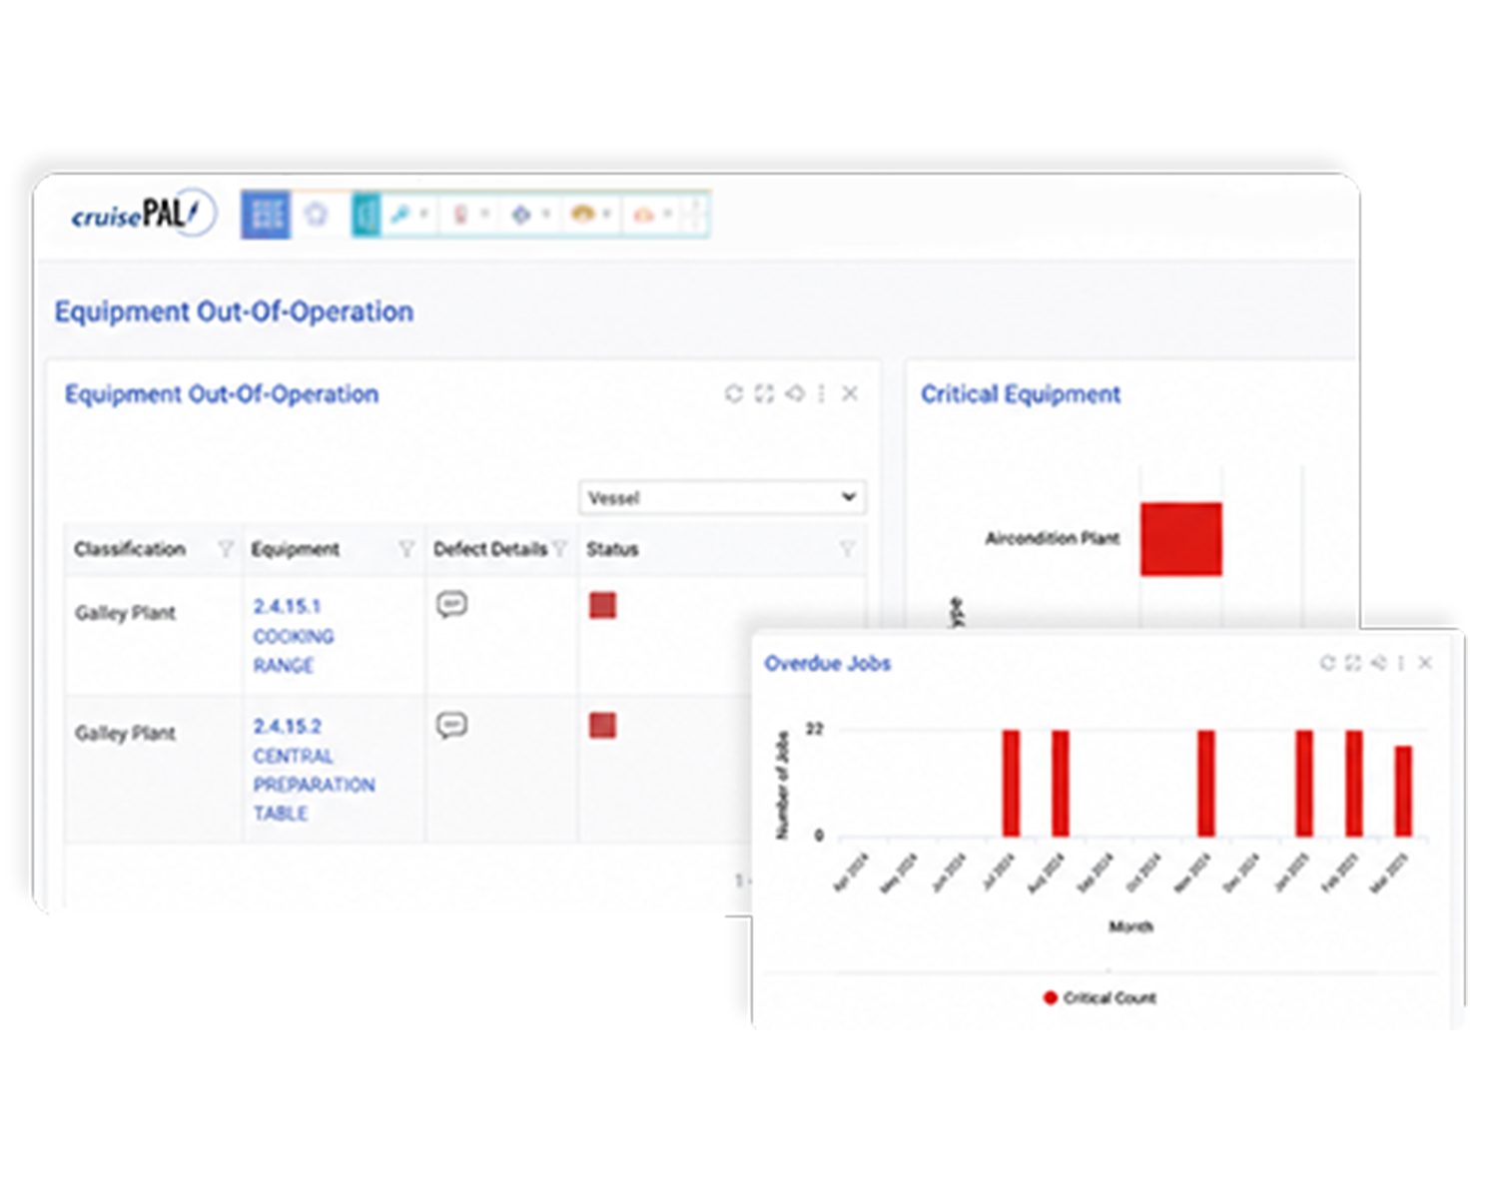The height and width of the screenshot is (1198, 1498).
Task: Expand the wrench module dropdown arrow
Action: tap(423, 214)
